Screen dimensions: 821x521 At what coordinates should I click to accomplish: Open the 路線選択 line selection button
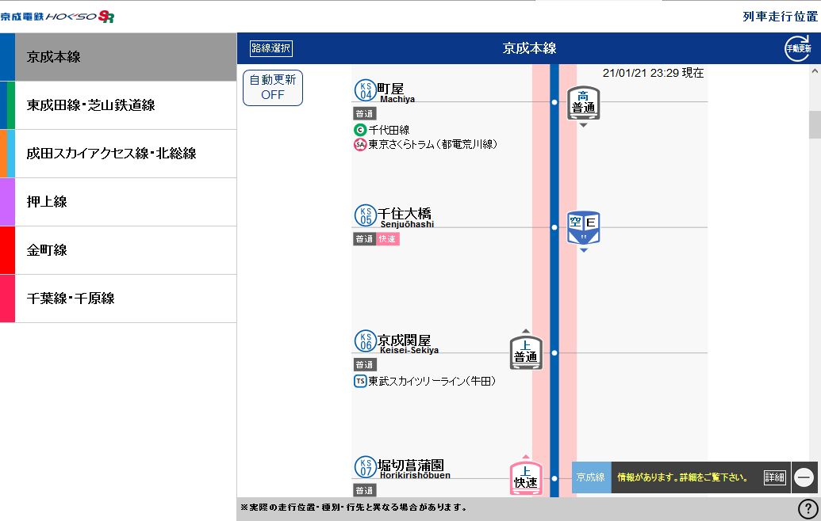(x=271, y=48)
